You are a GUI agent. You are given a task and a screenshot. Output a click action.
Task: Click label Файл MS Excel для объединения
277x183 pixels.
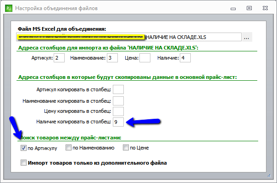point(62,29)
